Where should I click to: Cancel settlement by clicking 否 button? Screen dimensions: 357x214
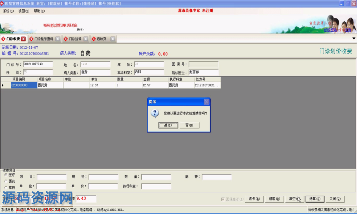pos(189,125)
